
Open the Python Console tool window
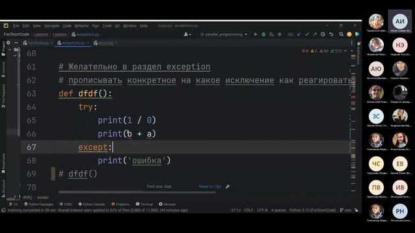click(91, 205)
